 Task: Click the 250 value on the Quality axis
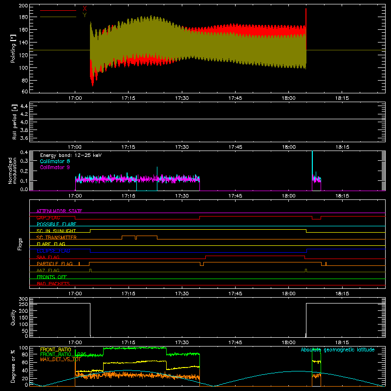point(23,304)
